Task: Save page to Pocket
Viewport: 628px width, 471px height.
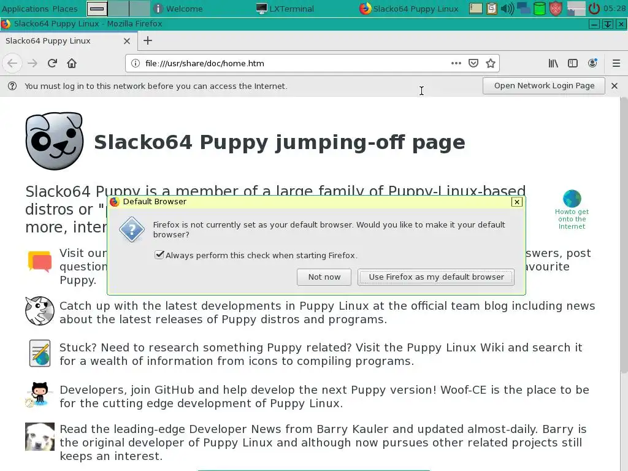Action: point(473,63)
